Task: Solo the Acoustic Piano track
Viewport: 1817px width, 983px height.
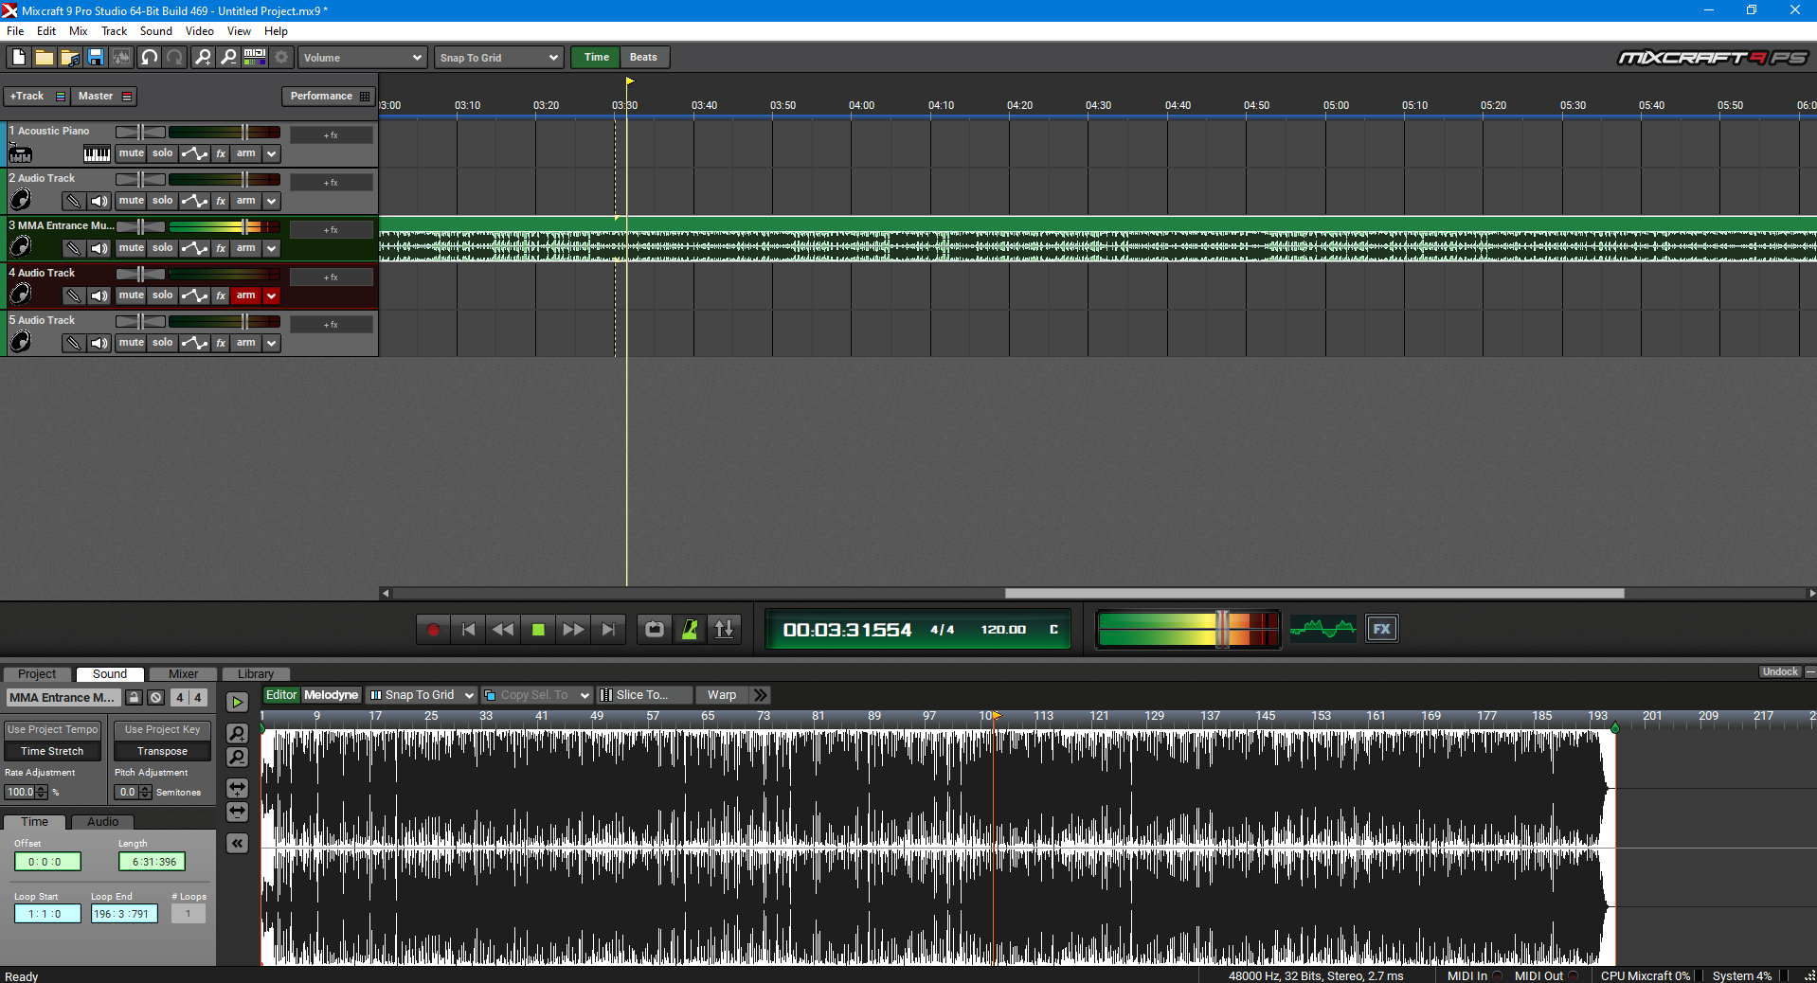Action: [x=163, y=153]
